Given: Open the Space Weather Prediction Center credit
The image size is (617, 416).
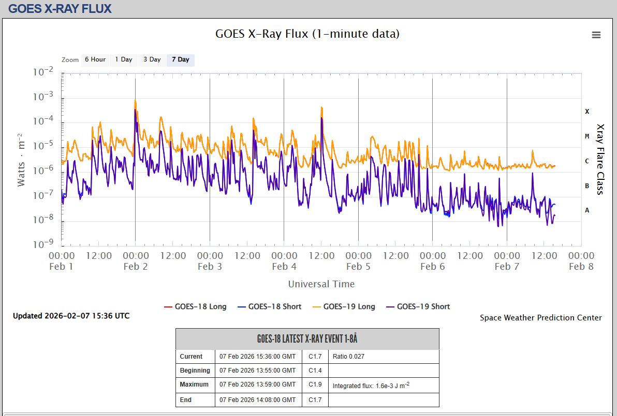Looking at the screenshot, I should pyautogui.click(x=540, y=318).
